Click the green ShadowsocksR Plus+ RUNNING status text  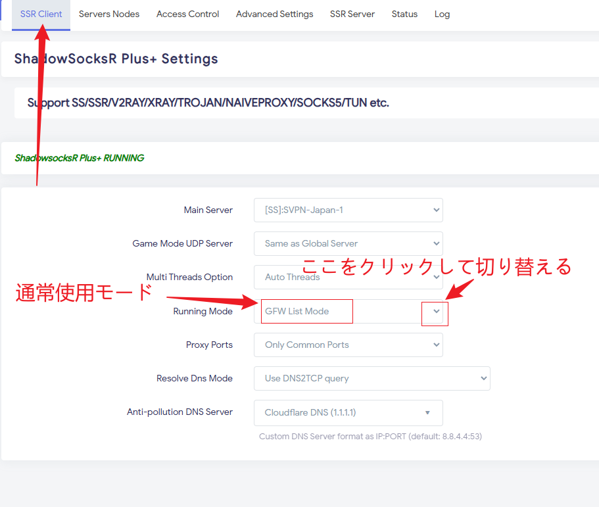(79, 158)
